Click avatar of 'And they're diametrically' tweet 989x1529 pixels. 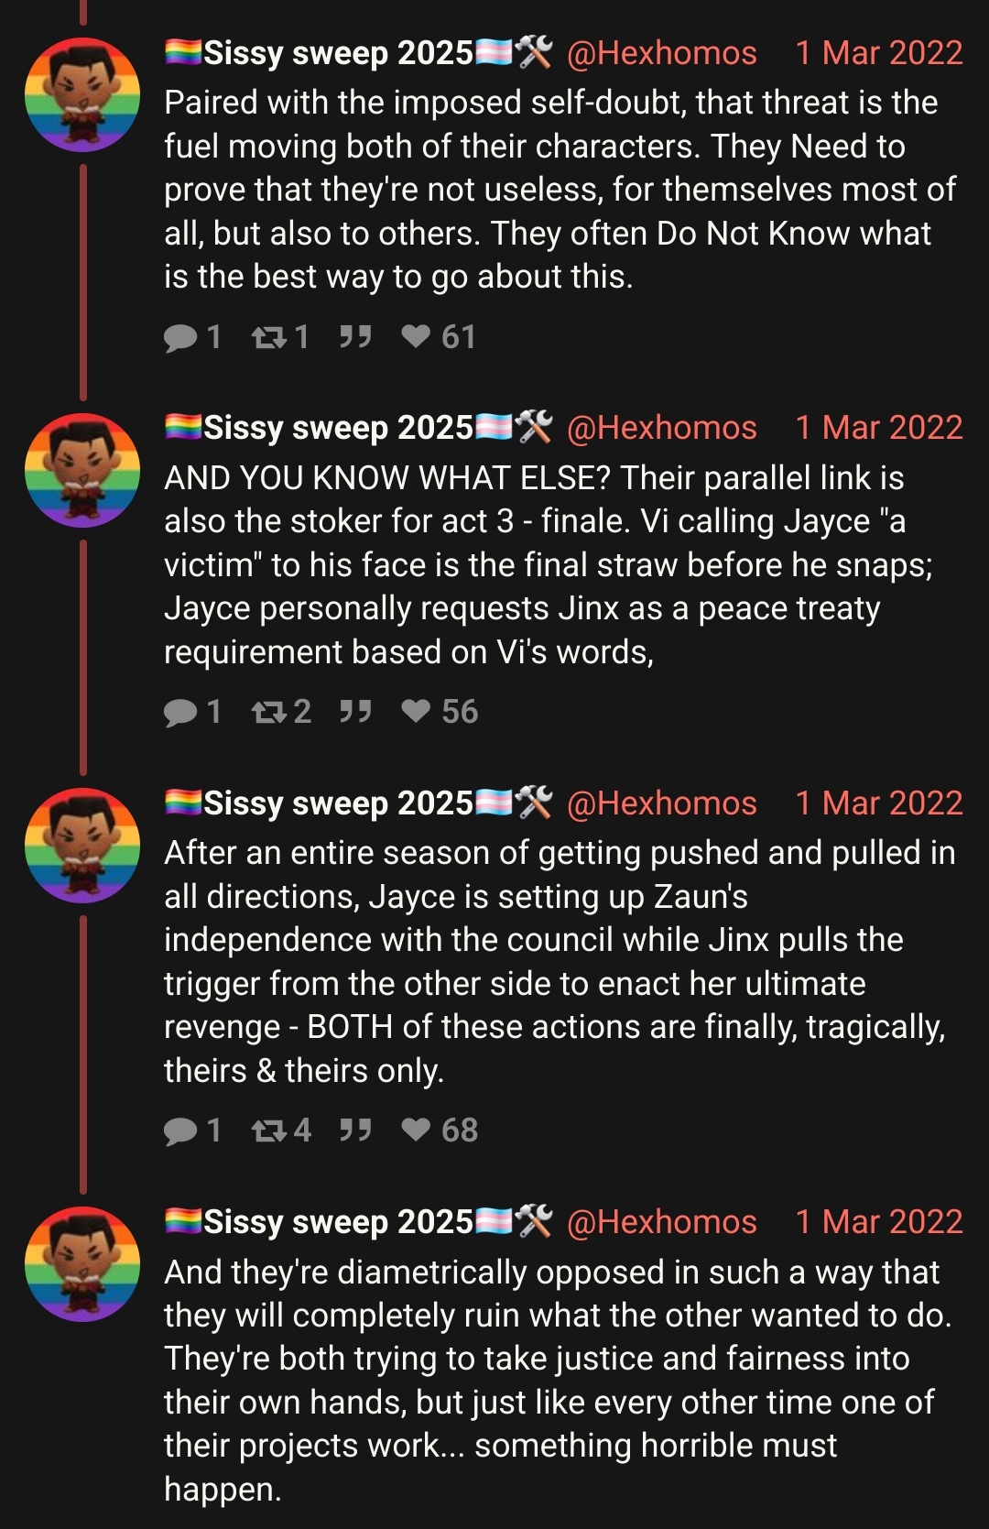82,1264
